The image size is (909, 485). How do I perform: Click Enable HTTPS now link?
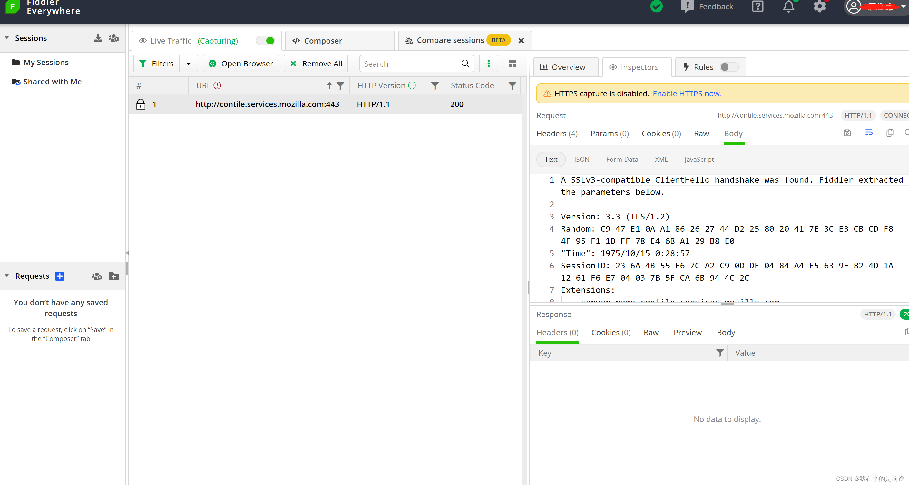tap(687, 93)
